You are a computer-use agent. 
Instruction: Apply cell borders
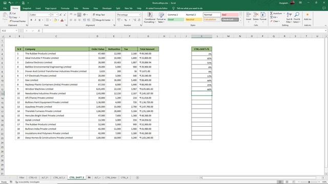click(48, 20)
